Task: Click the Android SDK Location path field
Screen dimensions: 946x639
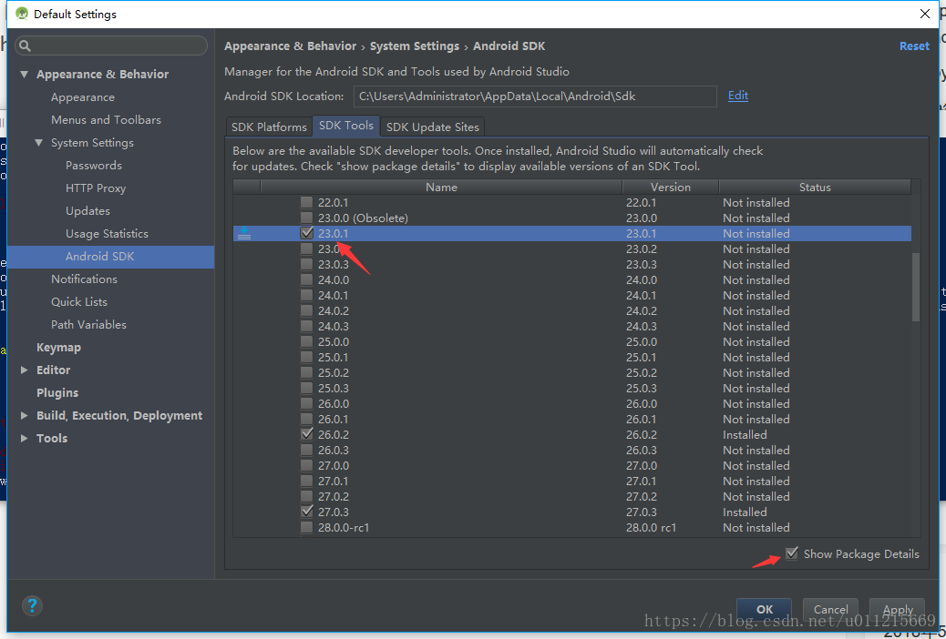Action: point(535,96)
